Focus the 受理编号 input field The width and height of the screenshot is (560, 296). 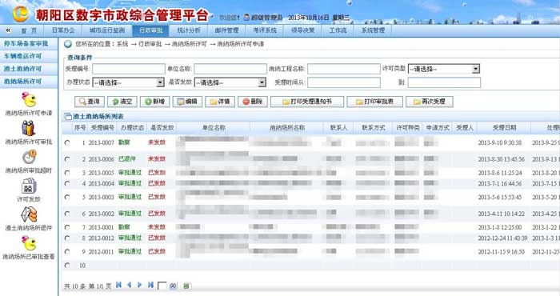[129, 69]
